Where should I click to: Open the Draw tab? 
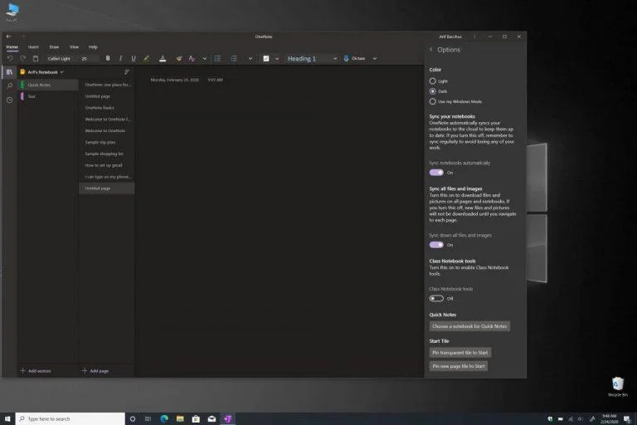54,47
